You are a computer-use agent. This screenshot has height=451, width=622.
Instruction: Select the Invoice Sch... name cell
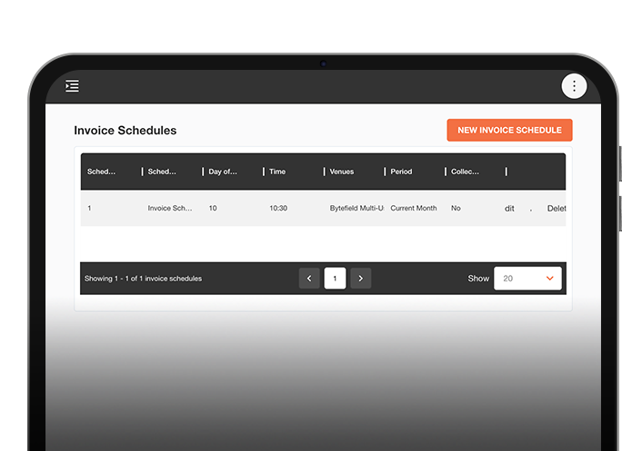(170, 209)
